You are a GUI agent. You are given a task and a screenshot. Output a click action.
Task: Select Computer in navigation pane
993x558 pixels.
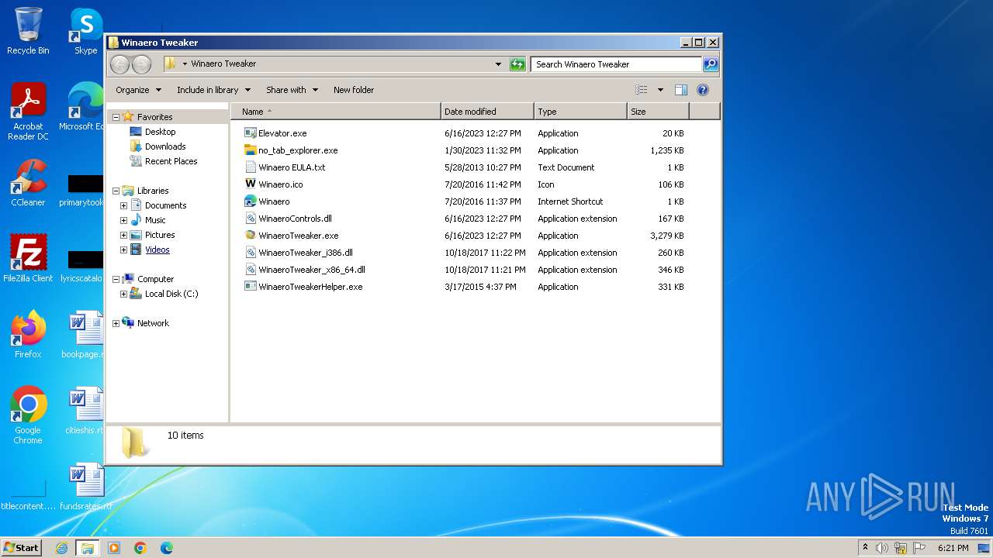tap(155, 279)
